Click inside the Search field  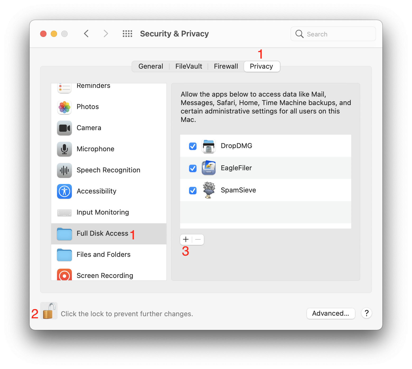tap(333, 34)
